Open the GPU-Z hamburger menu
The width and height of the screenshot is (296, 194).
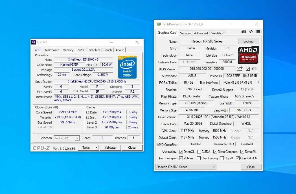(x=258, y=32)
